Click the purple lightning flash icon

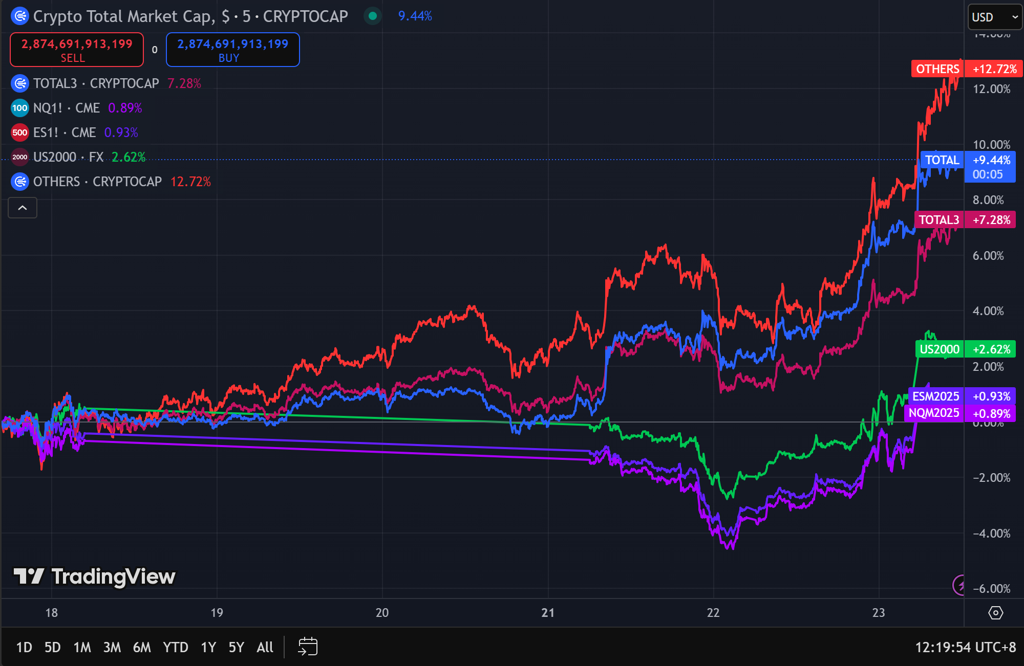(959, 584)
